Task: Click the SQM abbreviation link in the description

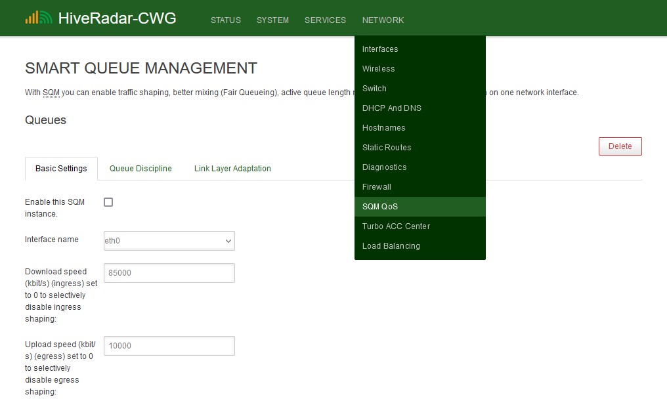Action: click(x=51, y=93)
